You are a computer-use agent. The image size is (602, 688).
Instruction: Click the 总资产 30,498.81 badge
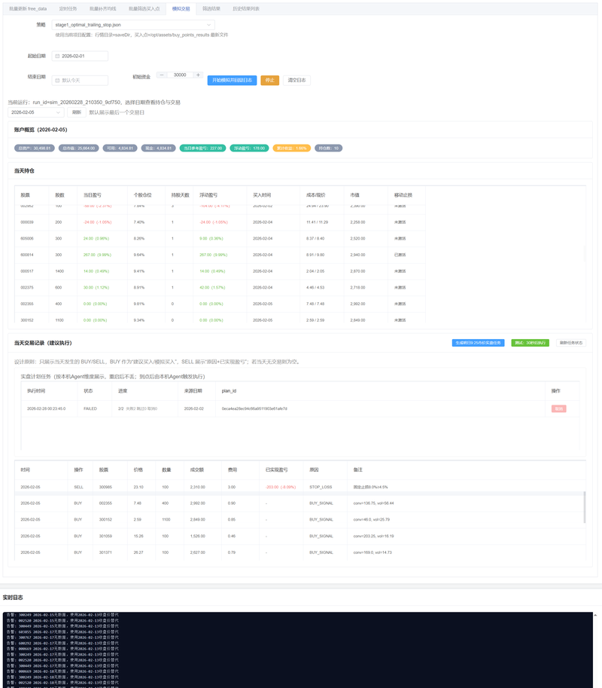tap(35, 148)
